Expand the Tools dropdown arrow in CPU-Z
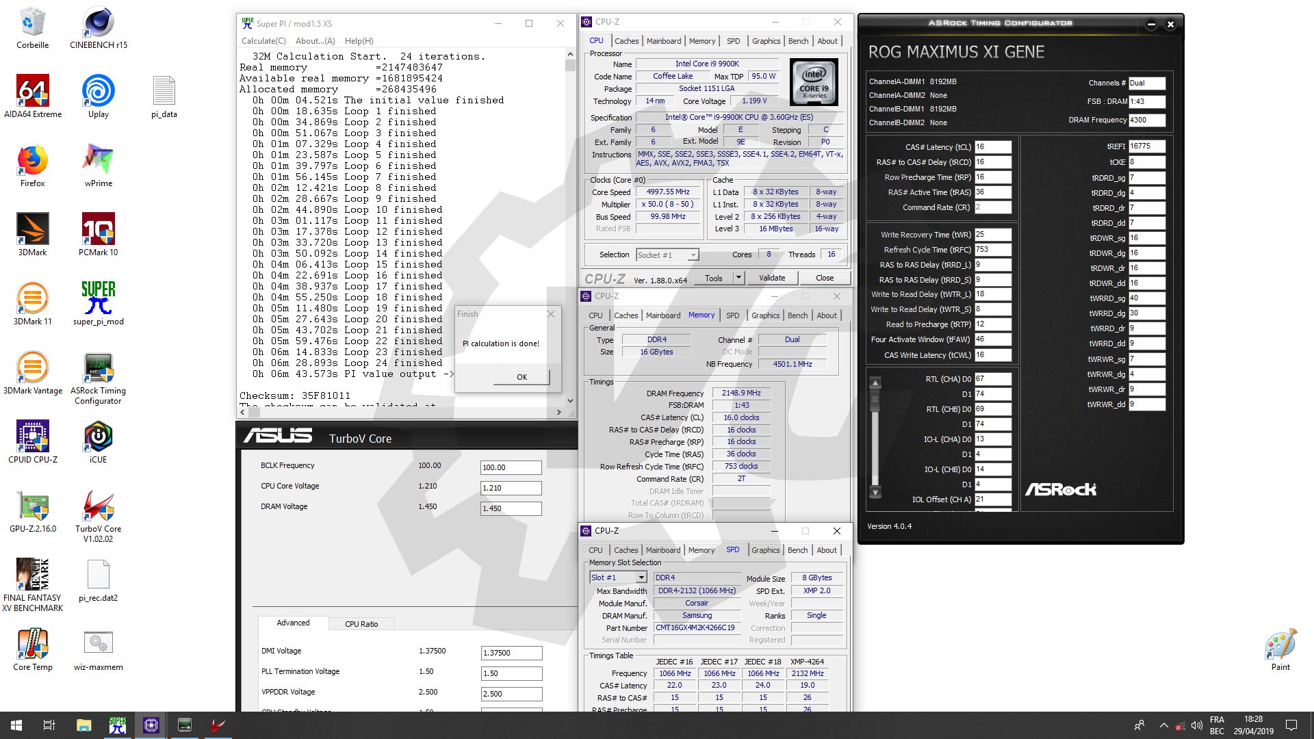Image resolution: width=1314 pixels, height=739 pixels. pyautogui.click(x=738, y=278)
